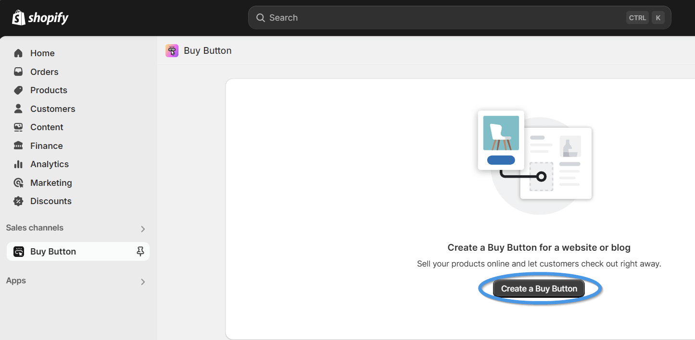Click the Content image icon

click(x=18, y=127)
